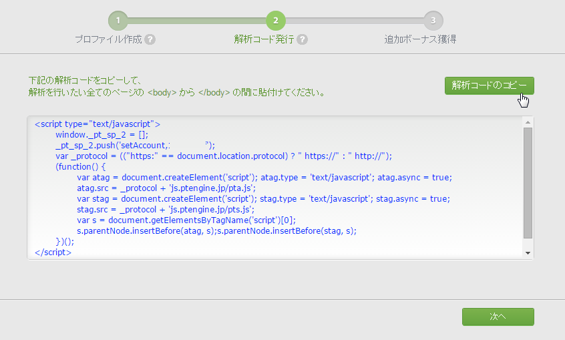Viewport: 565px width, 340px height.
Task: Click the window._pt_sp_2 = [] line
Action: pos(102,135)
